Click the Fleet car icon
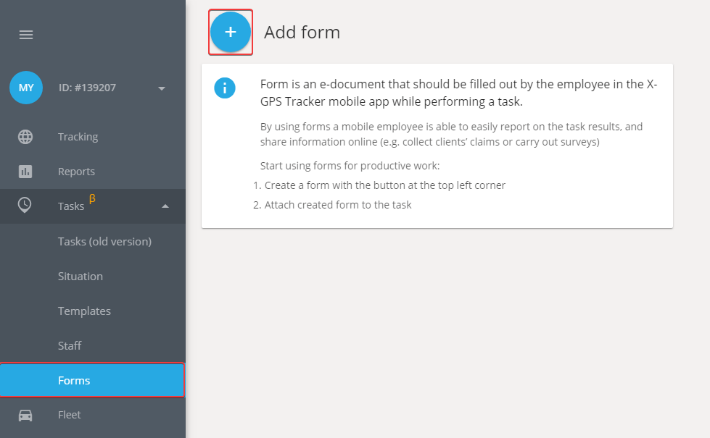The width and height of the screenshot is (710, 438). (25, 415)
